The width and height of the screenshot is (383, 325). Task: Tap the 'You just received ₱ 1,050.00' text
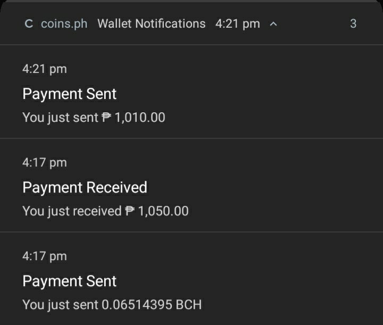(x=105, y=211)
